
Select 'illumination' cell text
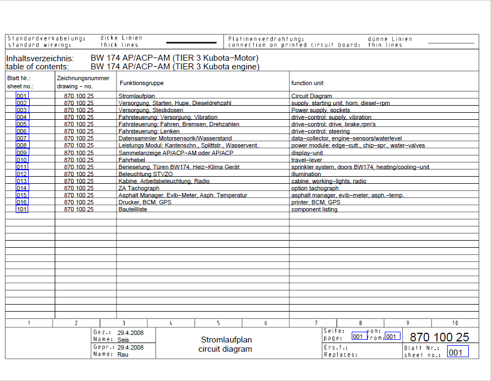coord(306,174)
